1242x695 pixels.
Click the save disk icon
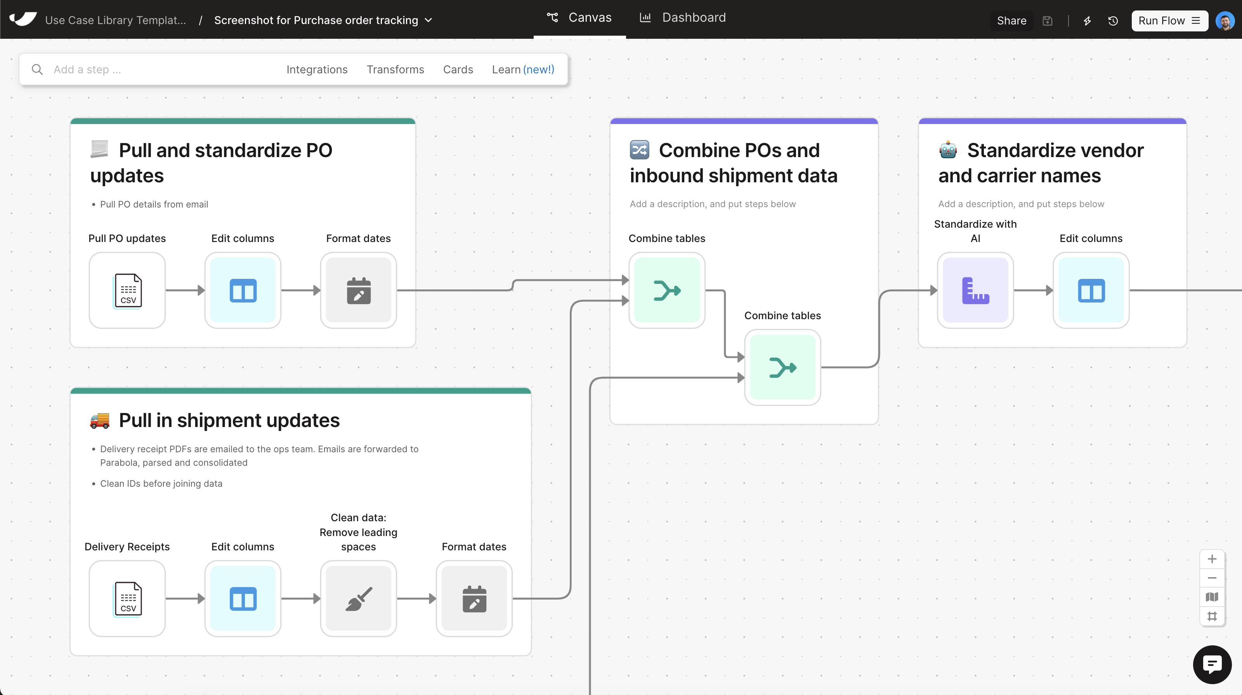click(1047, 21)
